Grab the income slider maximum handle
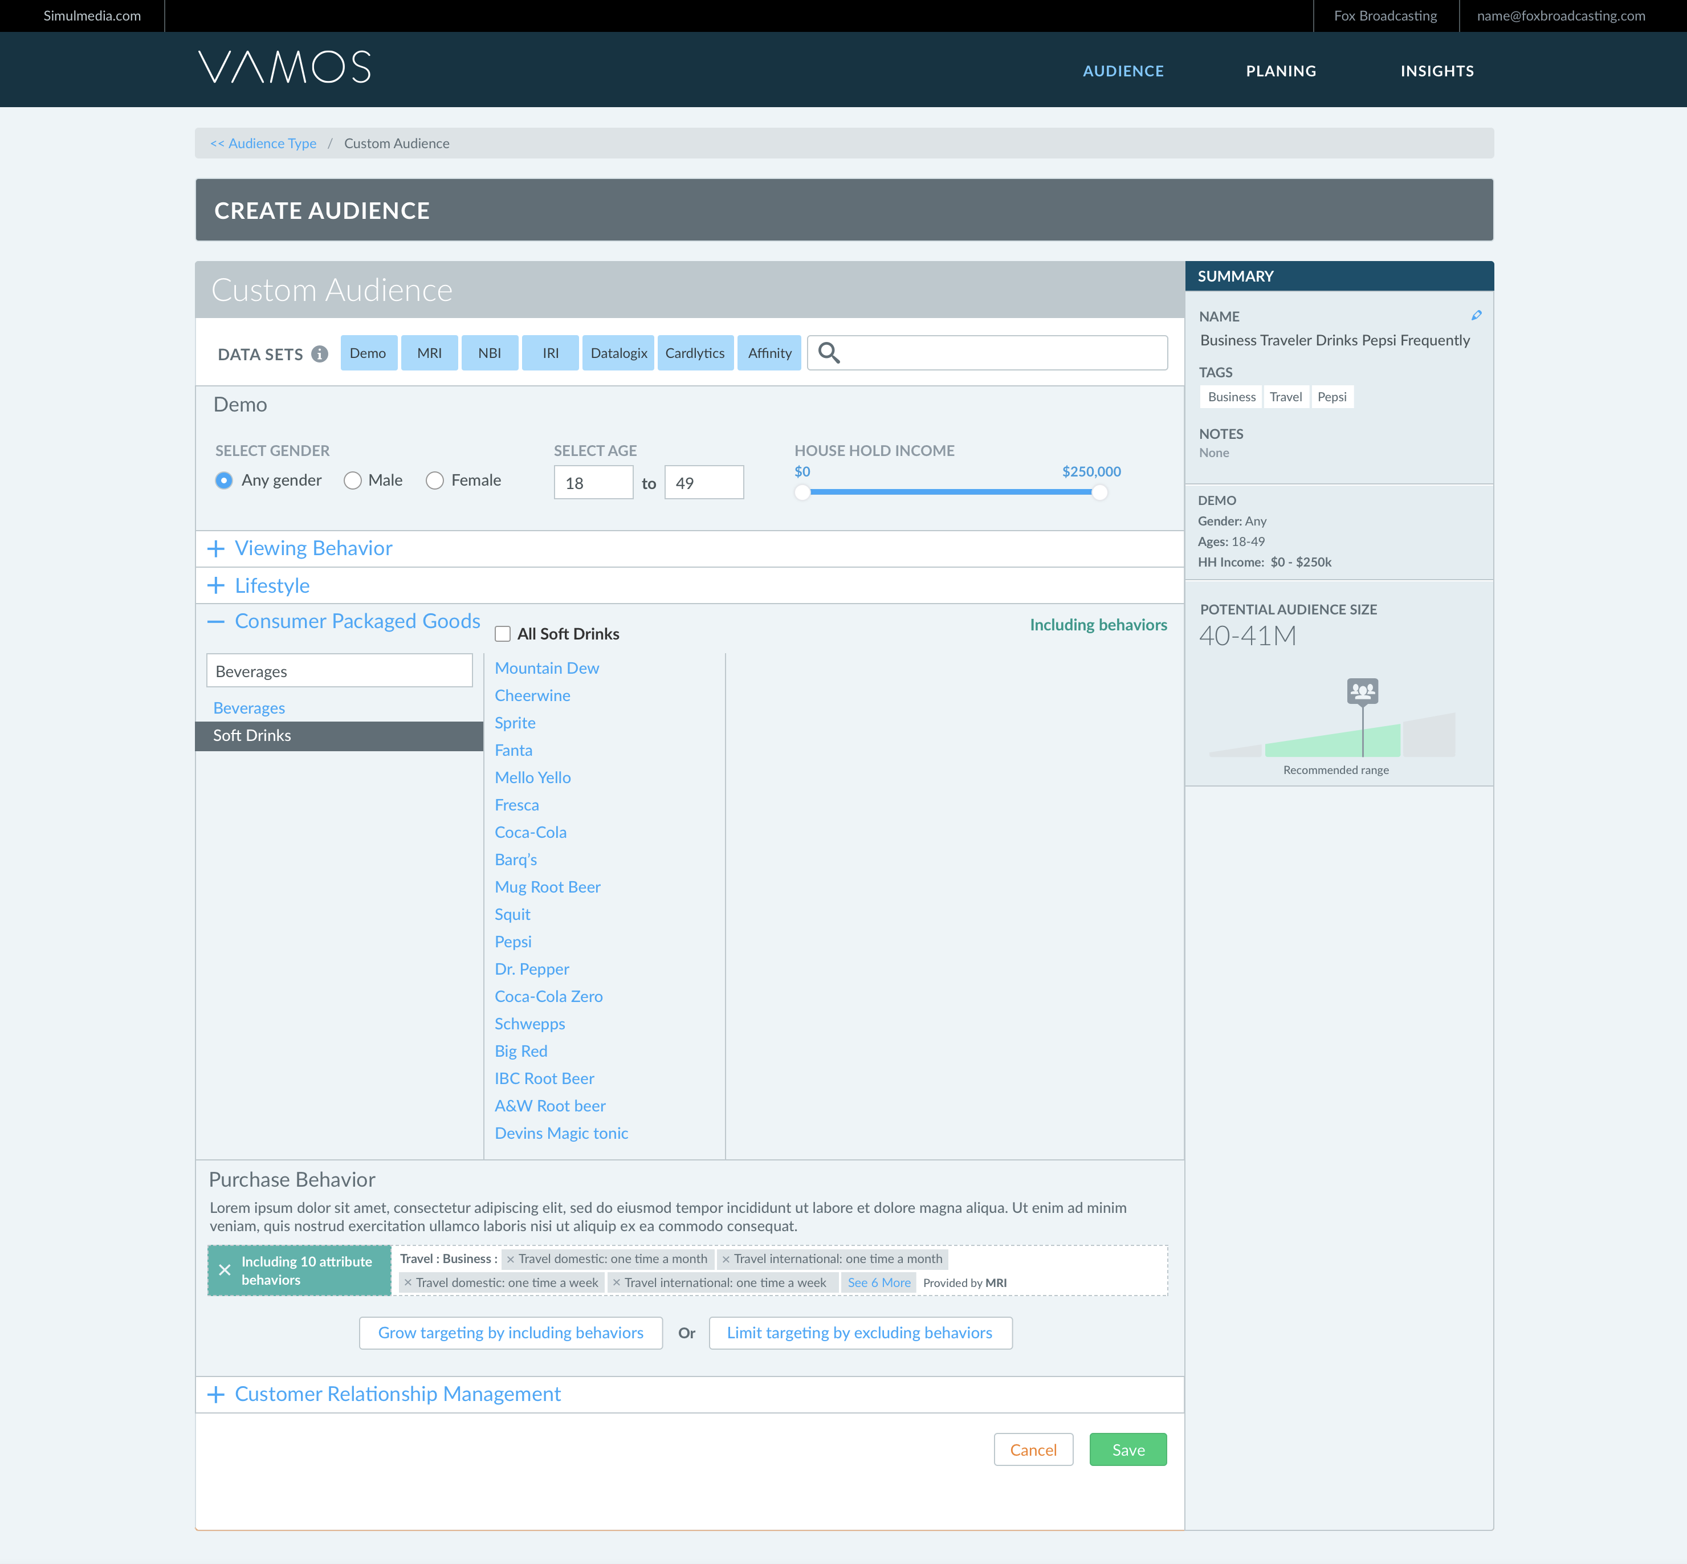Image resolution: width=1687 pixels, height=1564 pixels. pyautogui.click(x=1099, y=492)
